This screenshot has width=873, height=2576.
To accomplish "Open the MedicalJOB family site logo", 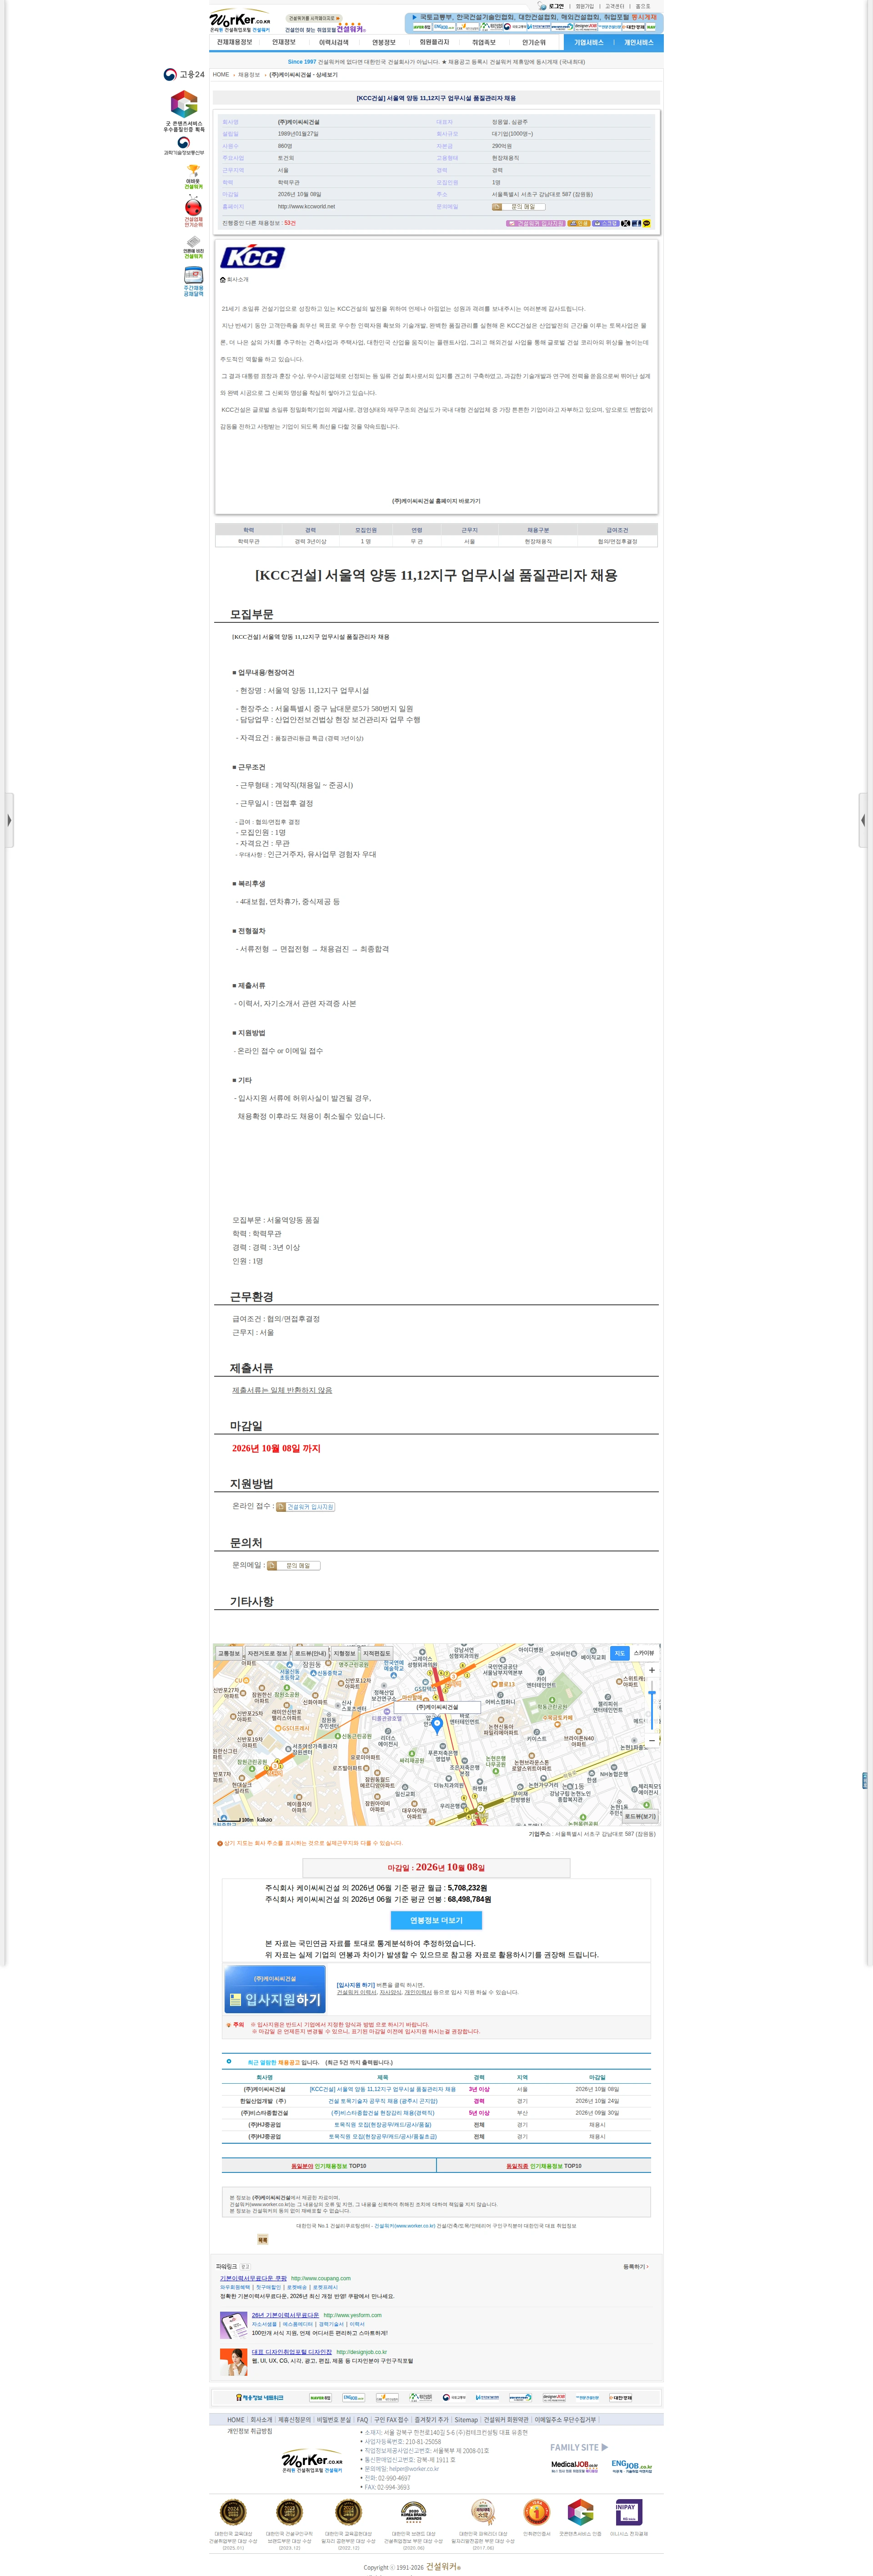I will click(574, 2466).
